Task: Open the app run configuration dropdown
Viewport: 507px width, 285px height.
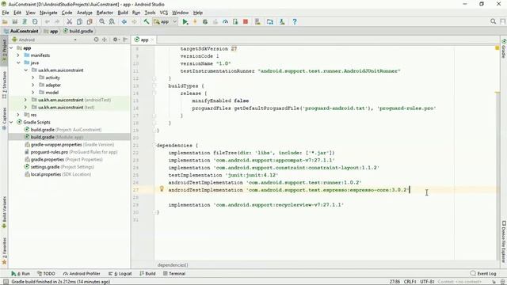Action: (166, 21)
